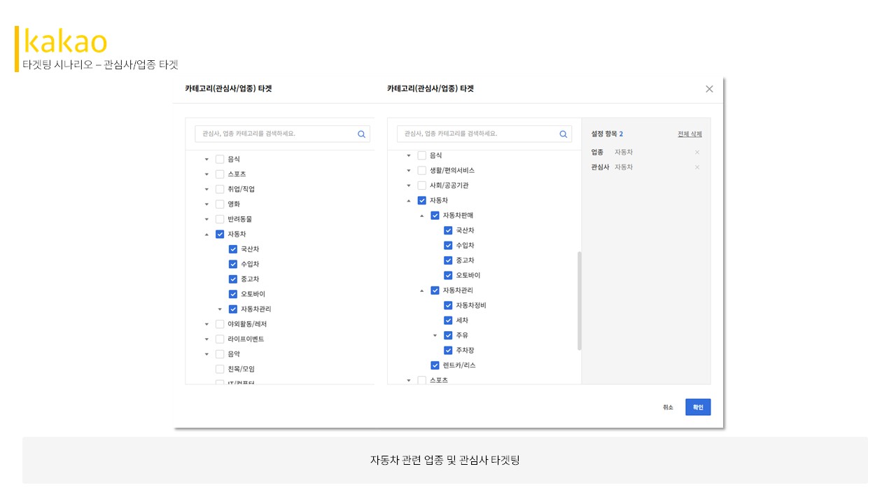Remove the 업종 자동차 setting item
896x504 pixels.
coord(696,153)
